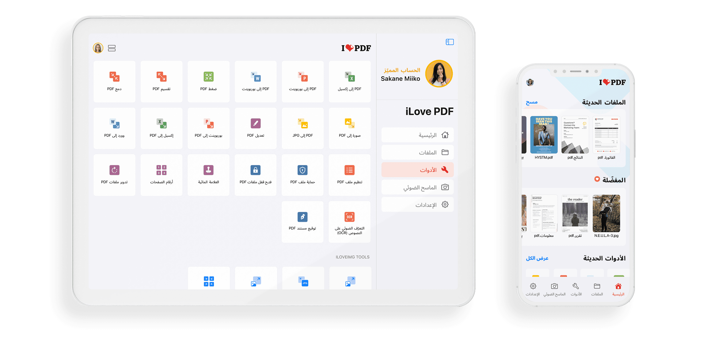This screenshot has width=706, height=337.
Task: Open PowerPoint to PDF (بوربوينت إلى PDF) tool
Action: 208,128
